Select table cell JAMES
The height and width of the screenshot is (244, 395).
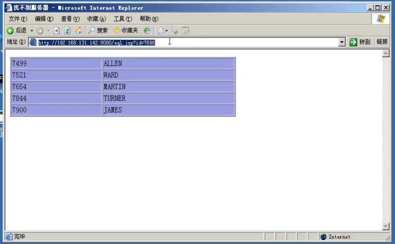169,110
